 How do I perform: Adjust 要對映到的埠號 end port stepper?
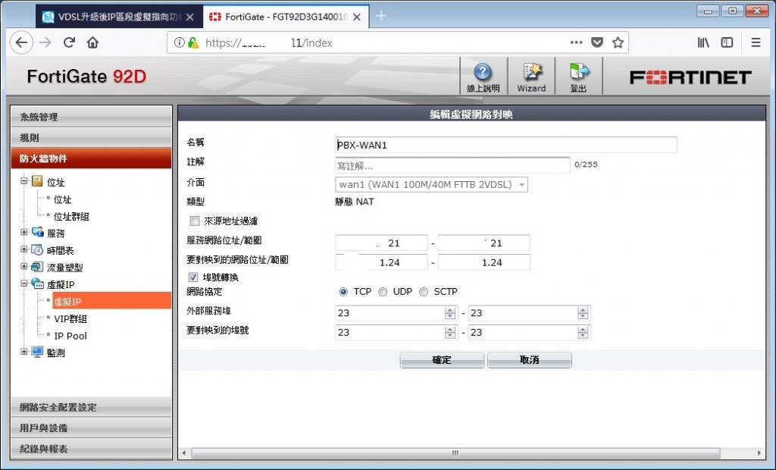click(583, 332)
